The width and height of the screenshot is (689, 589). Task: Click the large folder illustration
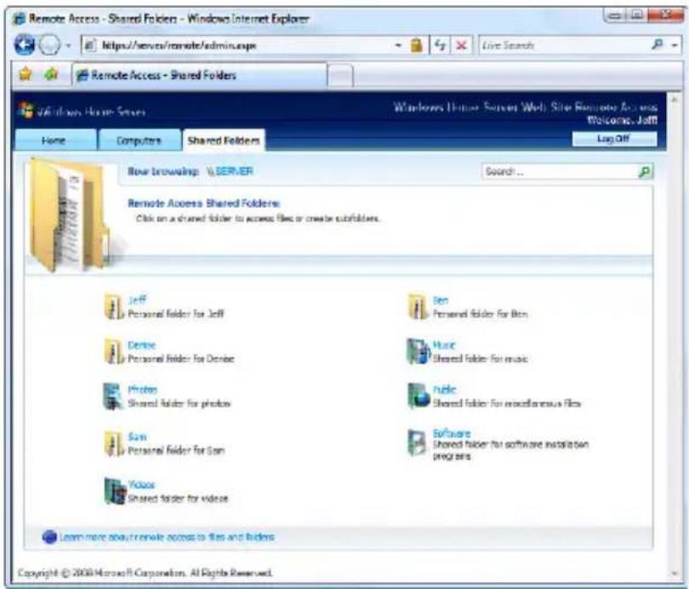[x=71, y=215]
